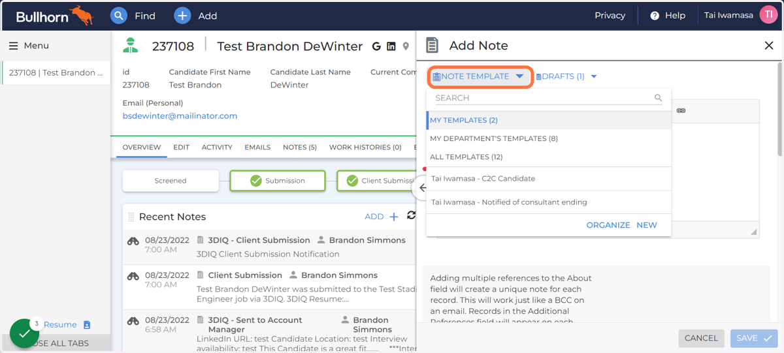Open the Tai Iwamasa user name
The height and width of the screenshot is (353, 784).
[x=728, y=16]
